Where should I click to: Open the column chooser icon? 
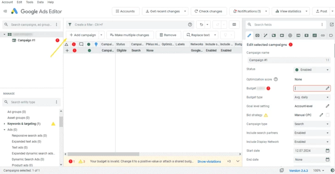click(x=234, y=25)
